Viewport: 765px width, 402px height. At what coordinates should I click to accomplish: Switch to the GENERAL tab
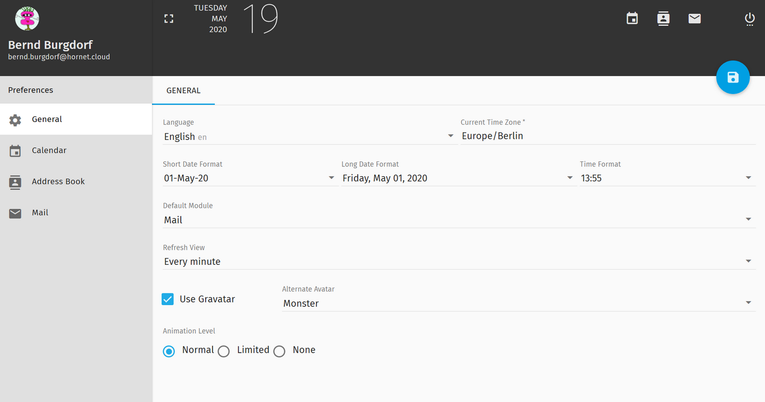click(183, 90)
